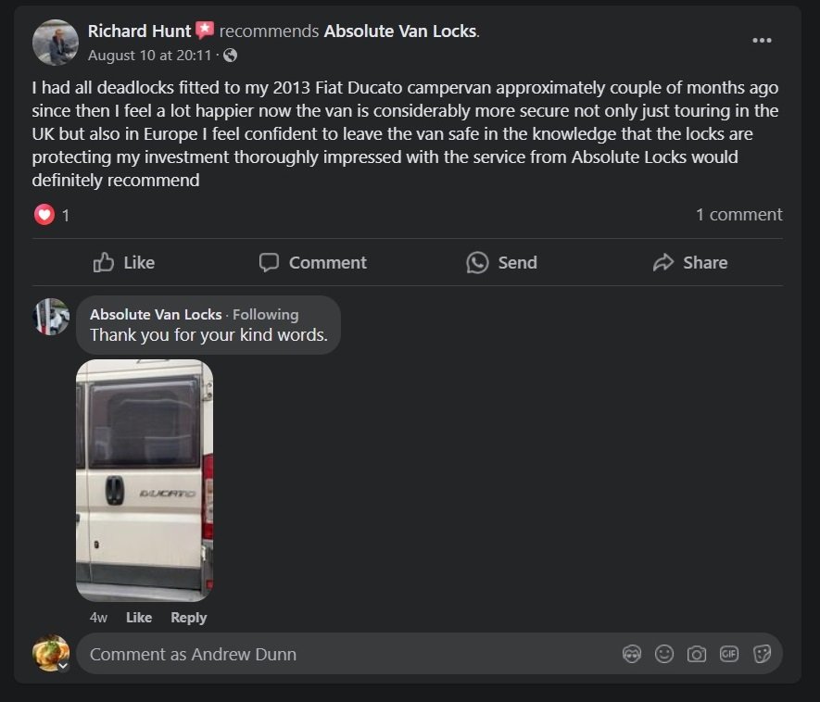Click the Comment as Andrew Dunn field
Screen dimensions: 820x702
pyautogui.click(x=346, y=654)
